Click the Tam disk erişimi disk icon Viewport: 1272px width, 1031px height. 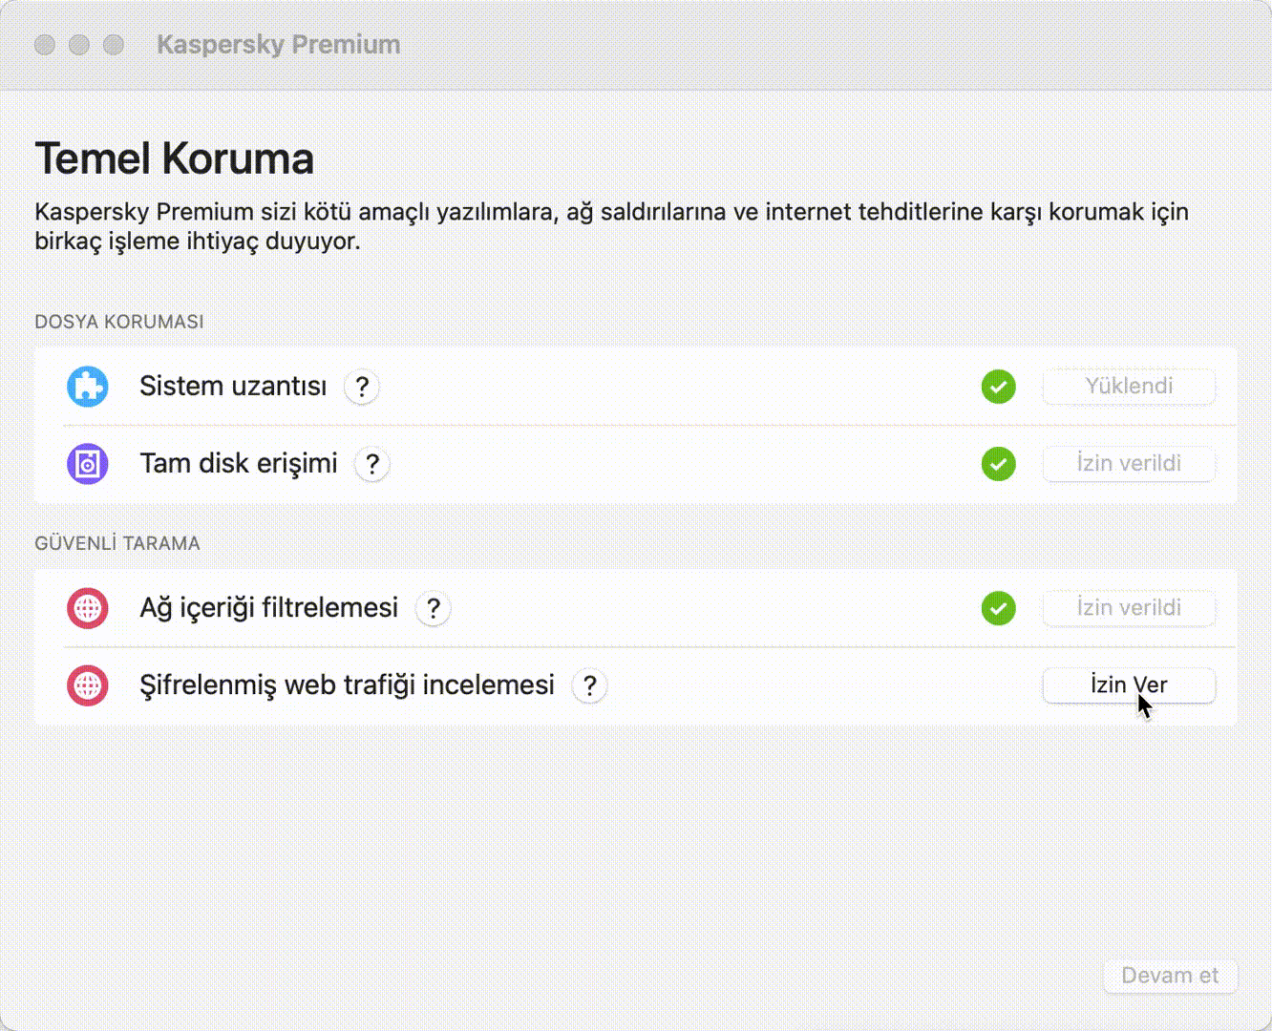coord(87,464)
